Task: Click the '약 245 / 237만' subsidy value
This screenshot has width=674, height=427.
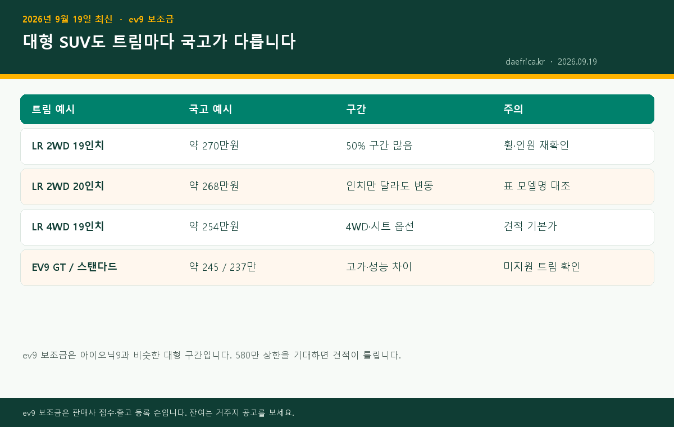Action: [x=223, y=267]
